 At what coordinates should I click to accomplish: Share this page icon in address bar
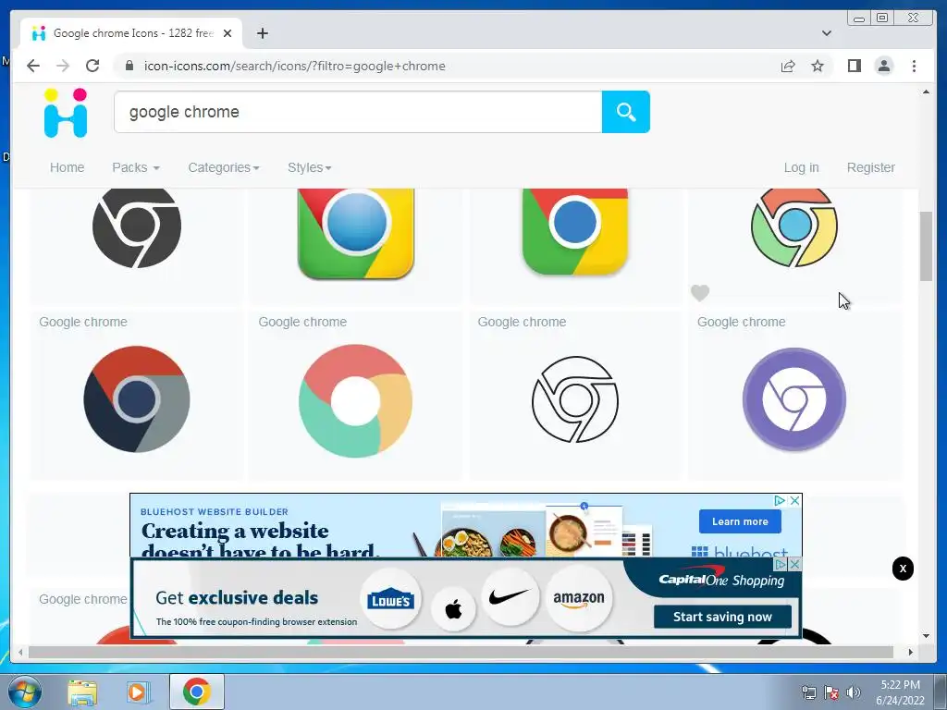(788, 66)
